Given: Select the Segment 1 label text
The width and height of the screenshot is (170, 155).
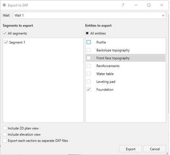Looking at the screenshot, I should tap(17, 43).
